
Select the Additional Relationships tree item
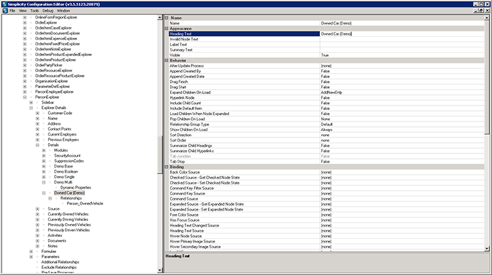pos(60,262)
